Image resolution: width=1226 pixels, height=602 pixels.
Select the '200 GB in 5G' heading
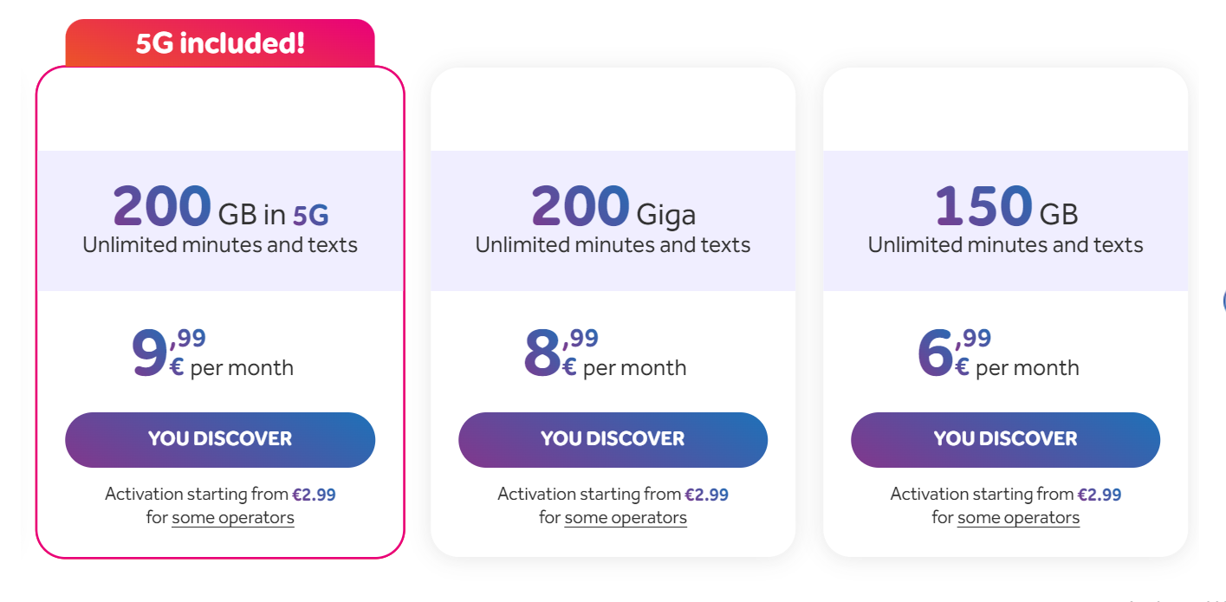(x=221, y=206)
